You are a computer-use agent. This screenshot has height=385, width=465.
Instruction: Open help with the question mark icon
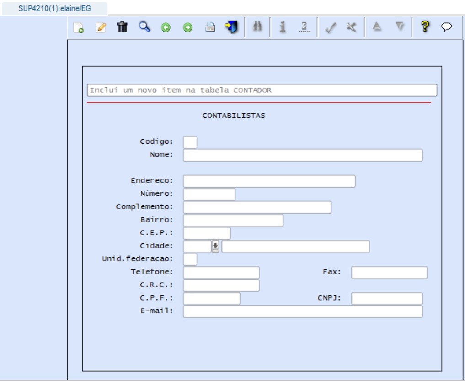(x=425, y=26)
